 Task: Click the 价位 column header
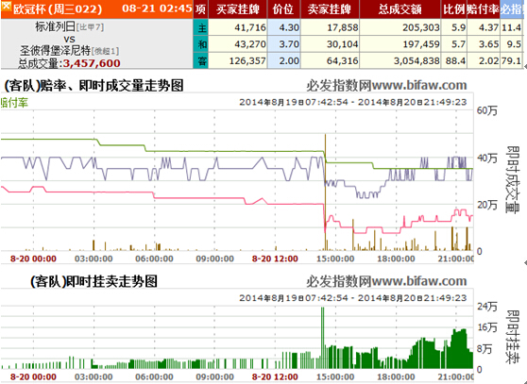tap(283, 9)
